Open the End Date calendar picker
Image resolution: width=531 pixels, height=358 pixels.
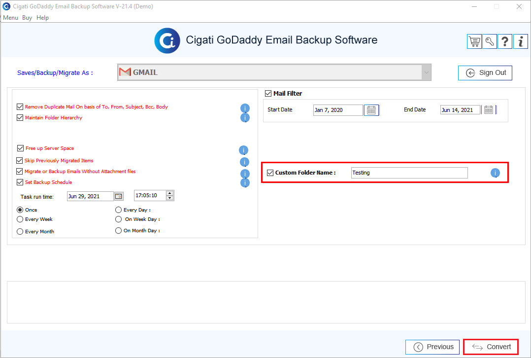coord(488,110)
